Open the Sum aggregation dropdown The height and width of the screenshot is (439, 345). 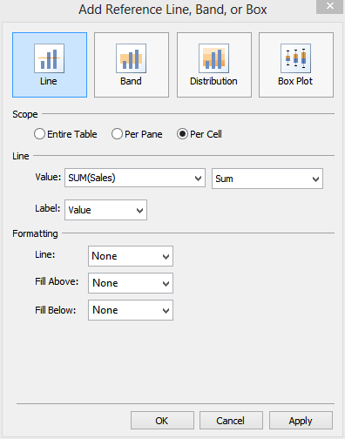click(x=267, y=179)
